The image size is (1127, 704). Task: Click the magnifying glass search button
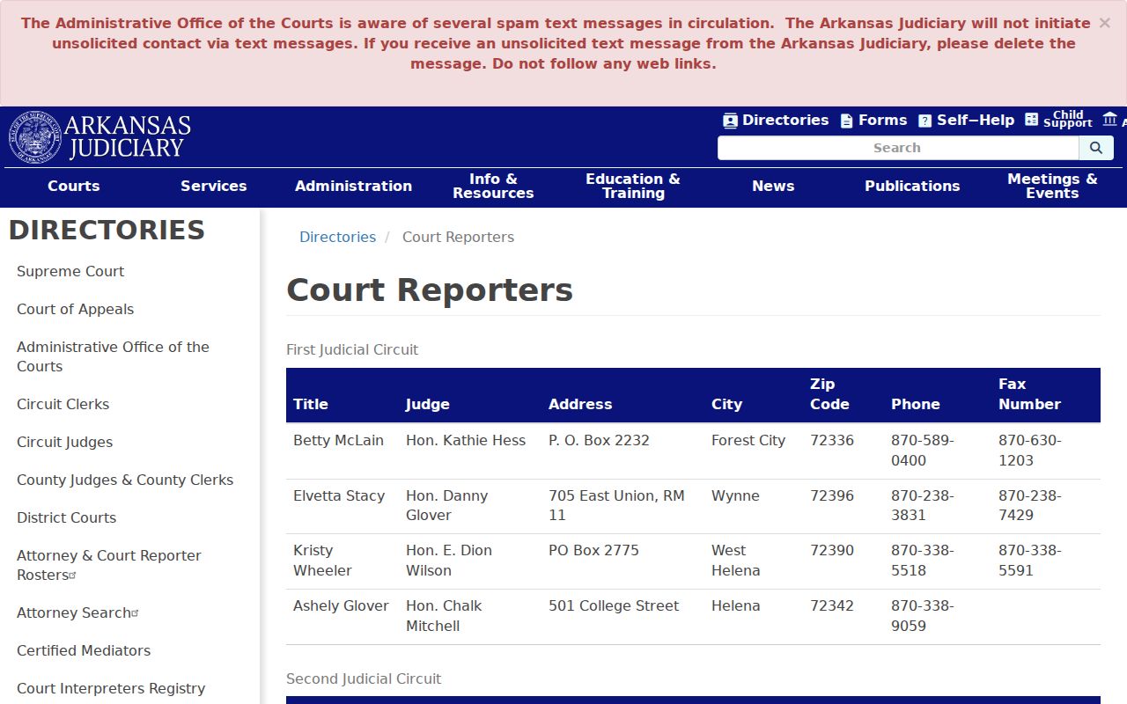click(x=1096, y=148)
